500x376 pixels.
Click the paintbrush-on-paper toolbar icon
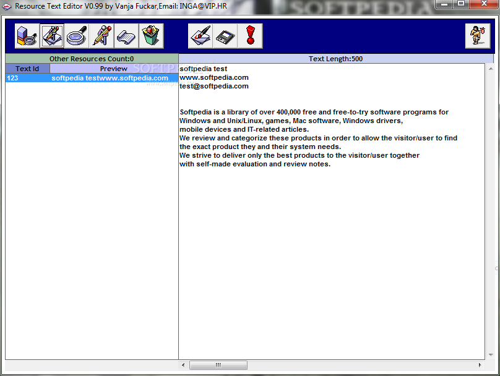pos(200,36)
